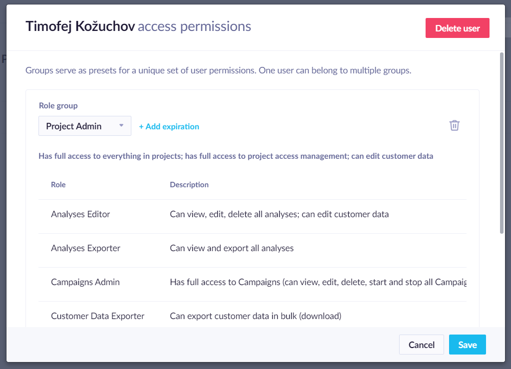
Task: Click the trash icon to remove role group
Action: (x=454, y=125)
